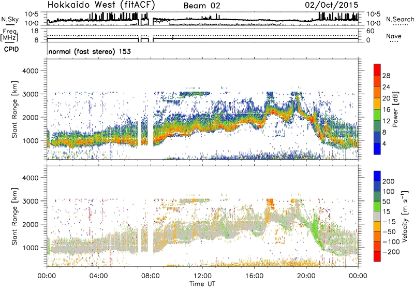Click the Velocity color bar
Viewport: 414px width, 287px height.
[x=377, y=216]
